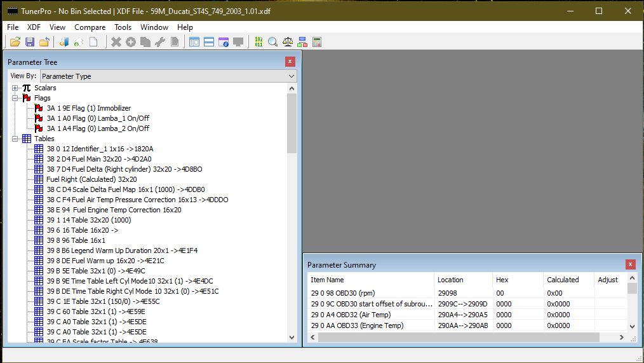Click the gray X delete icon
This screenshot has width=644, height=363.
click(116, 42)
